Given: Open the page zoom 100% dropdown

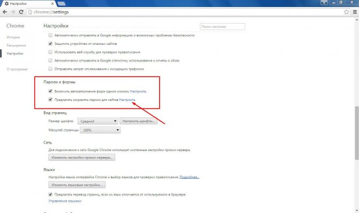Looking at the screenshot, I should (100, 130).
